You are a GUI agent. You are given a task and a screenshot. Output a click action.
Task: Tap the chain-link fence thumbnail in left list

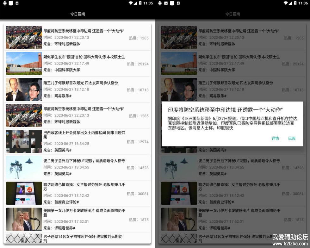pyautogui.click(x=24, y=238)
